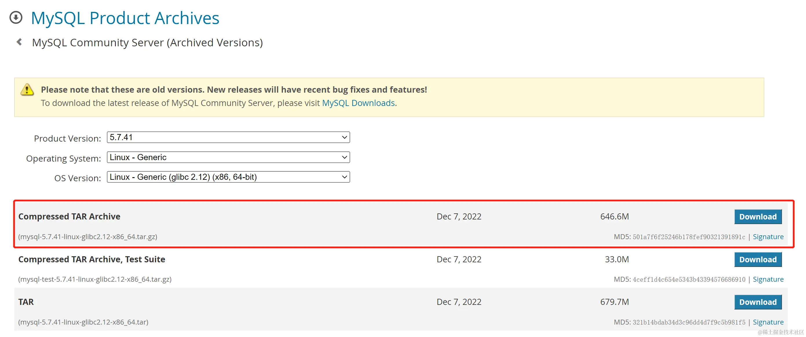The height and width of the screenshot is (337, 806).
Task: Click the TAR row title
Action: (x=26, y=302)
